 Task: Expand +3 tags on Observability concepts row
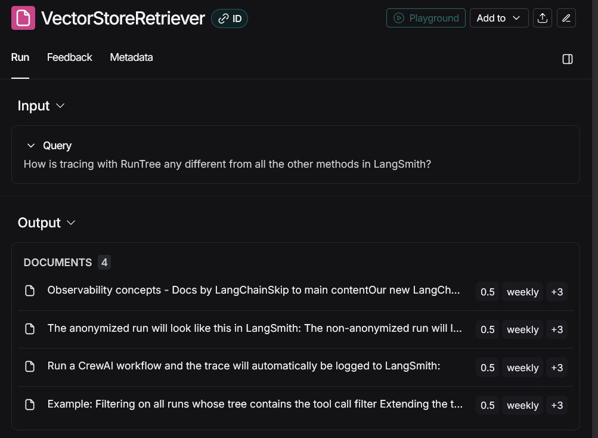coord(557,292)
